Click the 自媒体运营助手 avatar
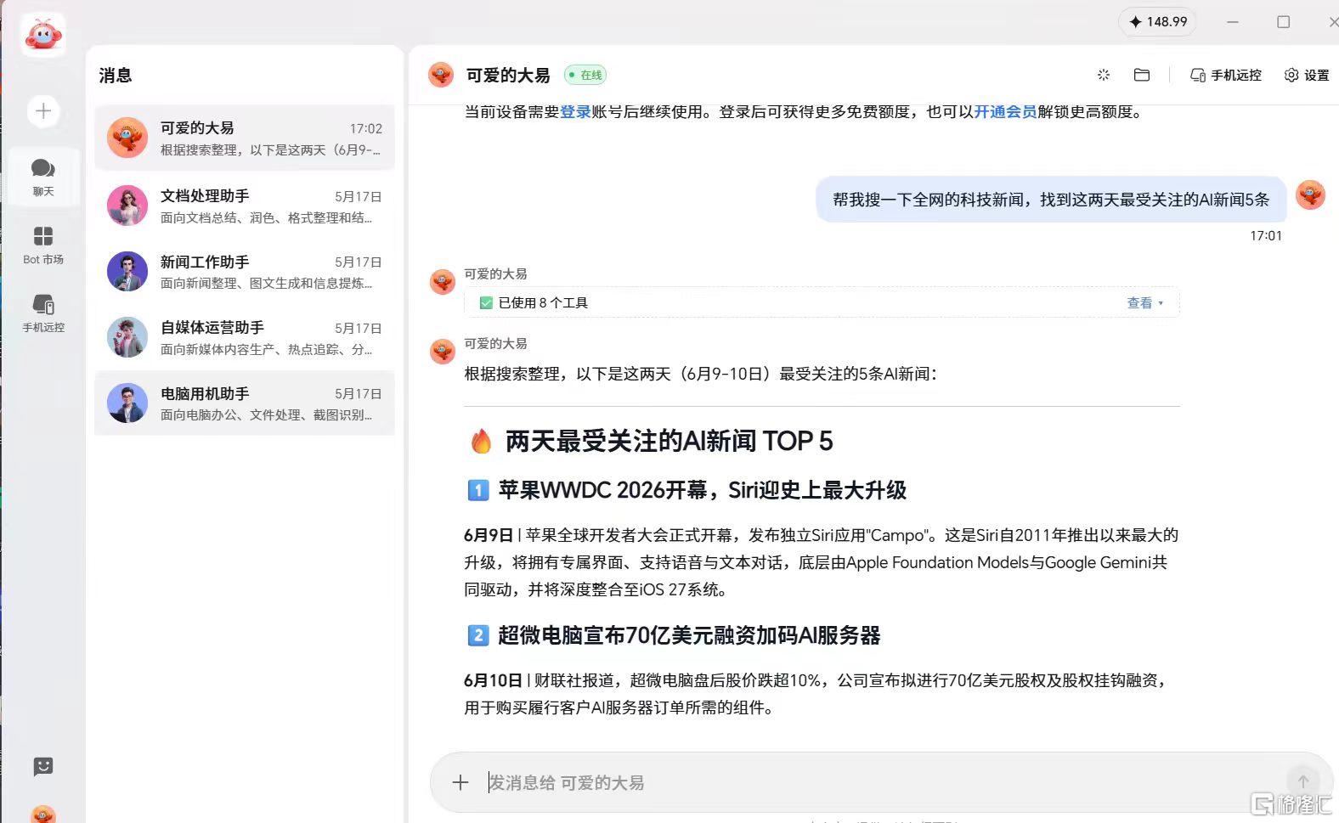 (x=127, y=337)
